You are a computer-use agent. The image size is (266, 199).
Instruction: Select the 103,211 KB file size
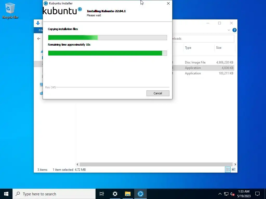226,73
